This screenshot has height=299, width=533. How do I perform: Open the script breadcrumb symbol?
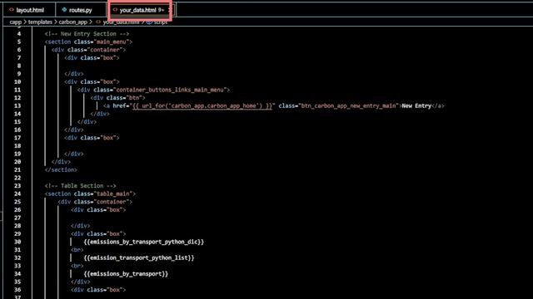(x=161, y=22)
